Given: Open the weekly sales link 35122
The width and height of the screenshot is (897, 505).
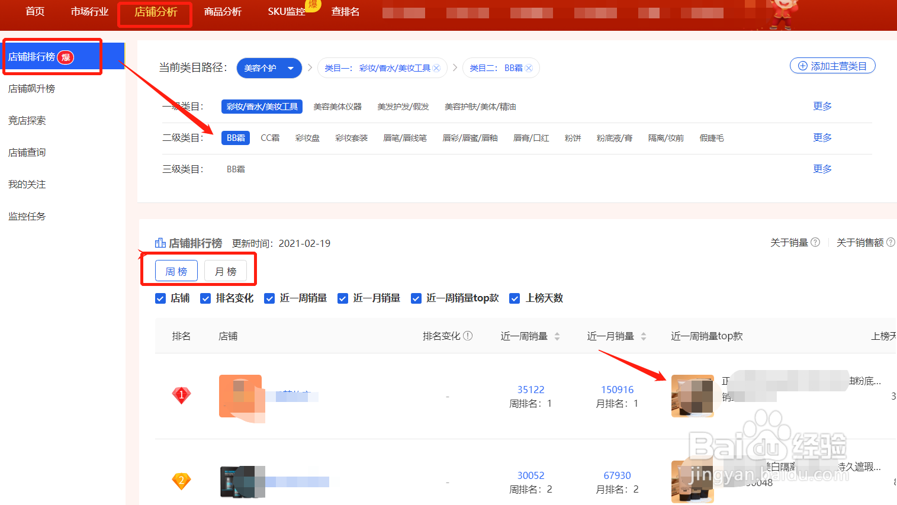Looking at the screenshot, I should pyautogui.click(x=531, y=389).
